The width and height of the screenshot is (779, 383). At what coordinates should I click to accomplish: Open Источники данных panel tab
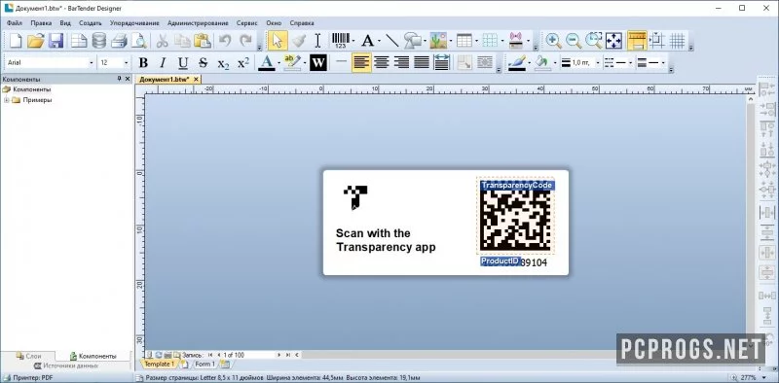pyautogui.click(x=65, y=366)
